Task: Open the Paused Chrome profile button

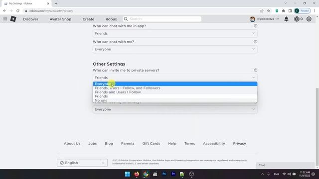Action: 303,11
